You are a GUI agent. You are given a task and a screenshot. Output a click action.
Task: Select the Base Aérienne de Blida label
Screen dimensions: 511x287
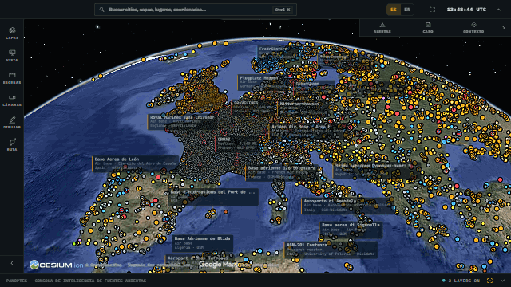coord(203,243)
